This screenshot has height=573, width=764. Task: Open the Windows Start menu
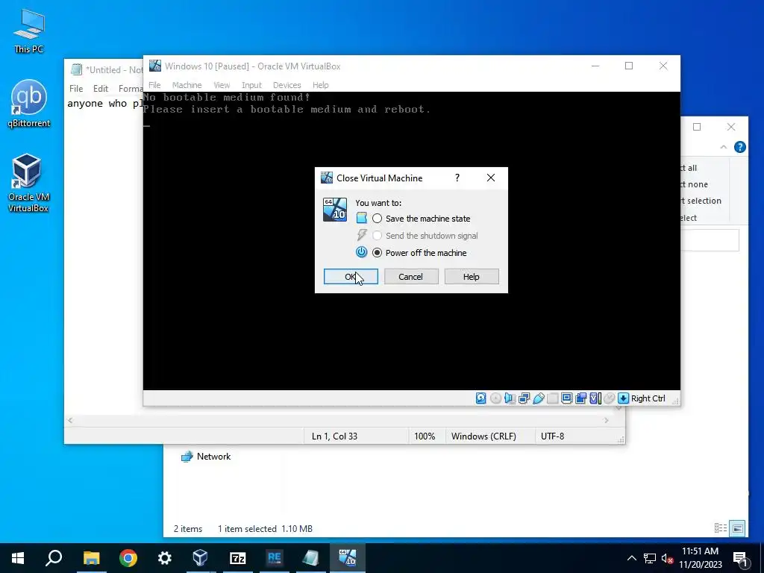18,558
